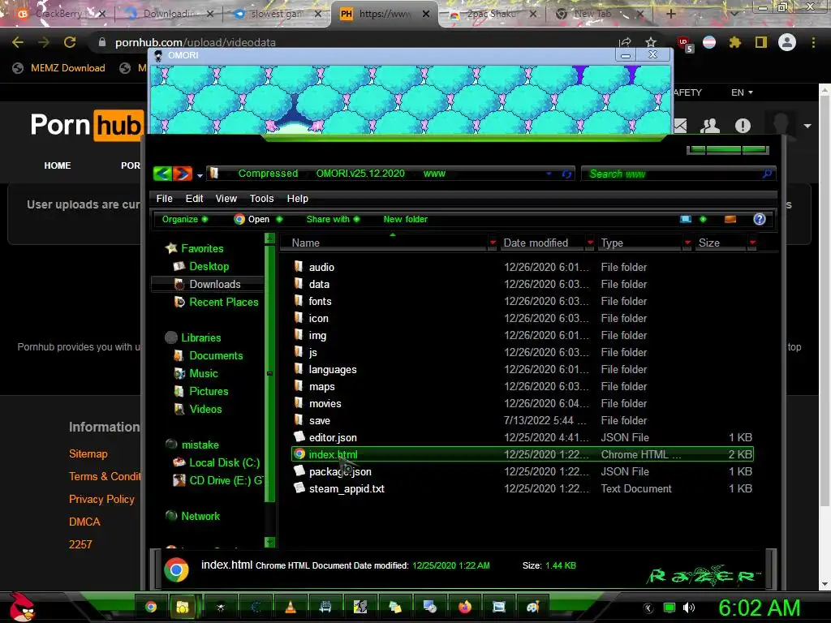This screenshot has height=623, width=831.
Task: Open the Edit menu
Action: 194,198
